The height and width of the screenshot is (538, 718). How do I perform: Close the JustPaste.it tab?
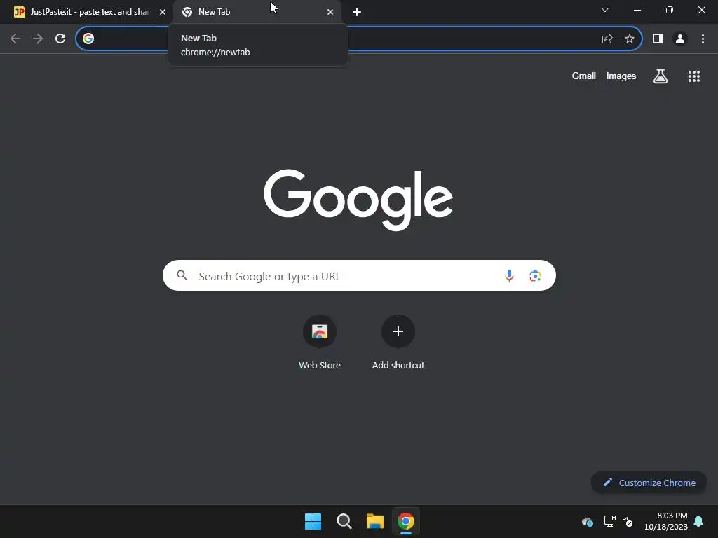click(163, 12)
